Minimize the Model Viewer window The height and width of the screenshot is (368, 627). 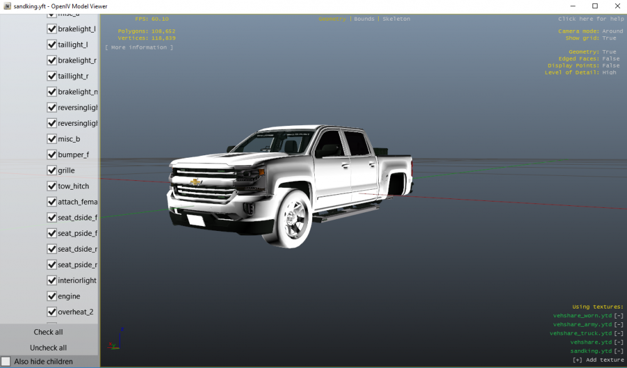pyautogui.click(x=573, y=6)
